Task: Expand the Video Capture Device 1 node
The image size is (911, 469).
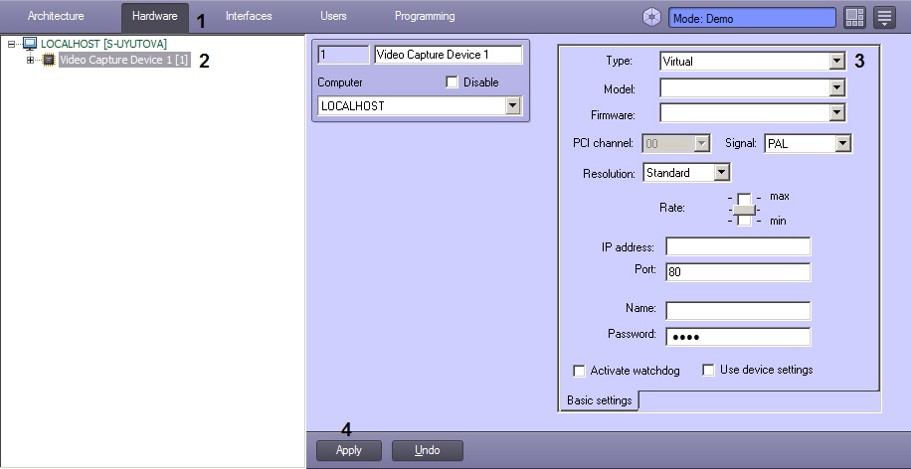Action: coord(30,60)
